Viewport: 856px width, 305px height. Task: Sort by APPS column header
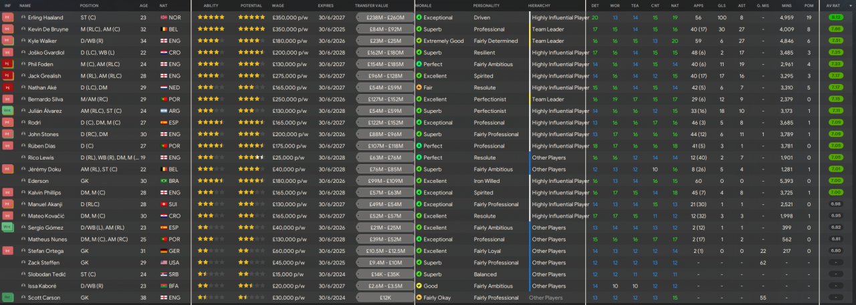(x=698, y=5)
